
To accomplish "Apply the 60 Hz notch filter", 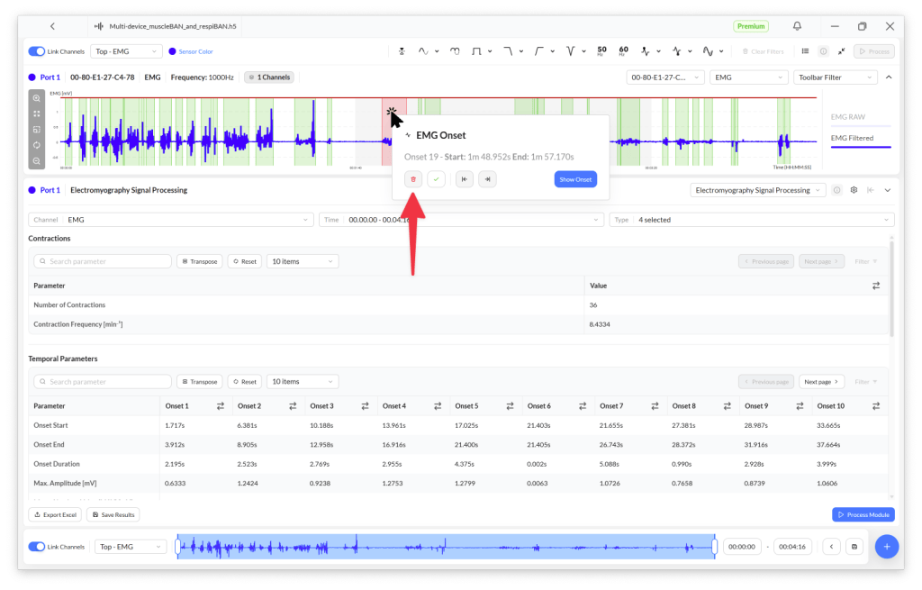I will point(623,51).
